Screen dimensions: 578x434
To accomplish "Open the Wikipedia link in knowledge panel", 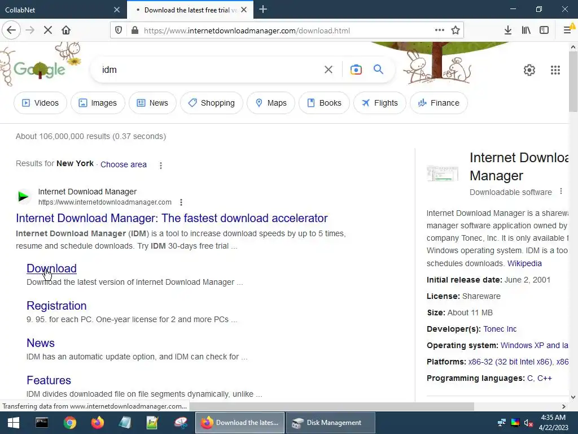I will tap(524, 263).
